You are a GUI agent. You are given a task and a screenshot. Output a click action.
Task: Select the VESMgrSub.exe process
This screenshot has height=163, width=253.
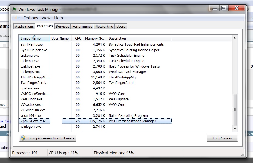click(x=95, y=110)
